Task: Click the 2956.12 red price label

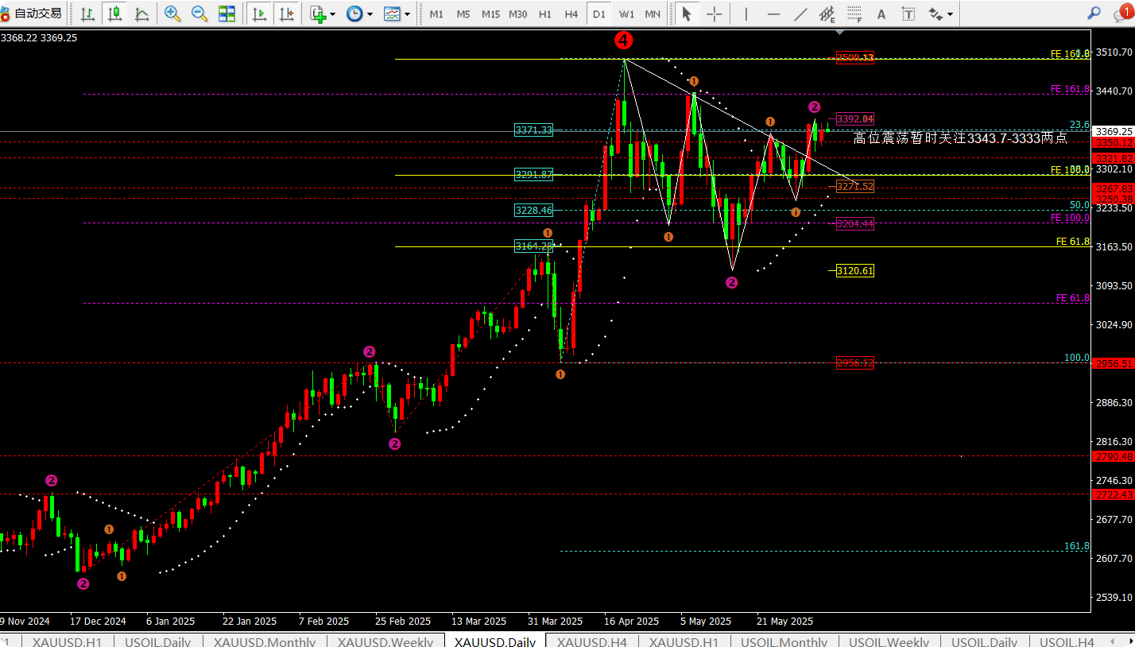Action: click(x=855, y=363)
